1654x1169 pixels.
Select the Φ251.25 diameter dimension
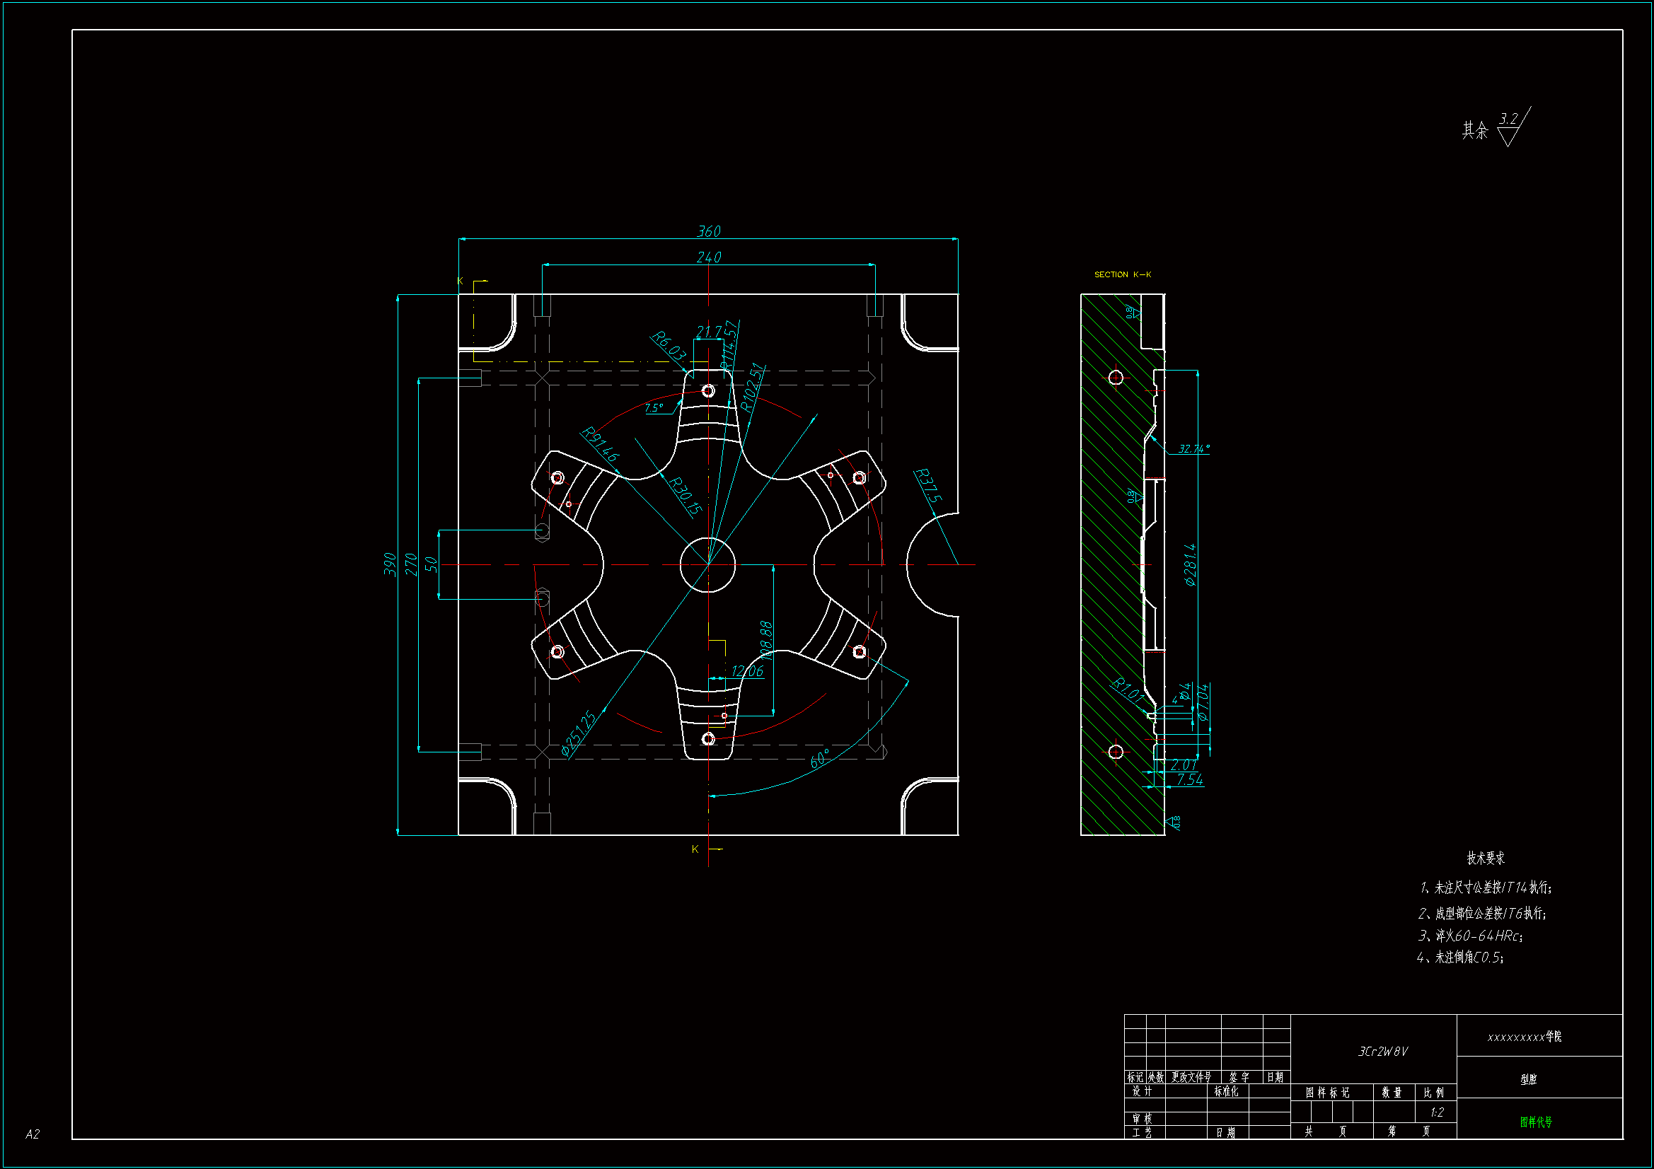click(579, 733)
